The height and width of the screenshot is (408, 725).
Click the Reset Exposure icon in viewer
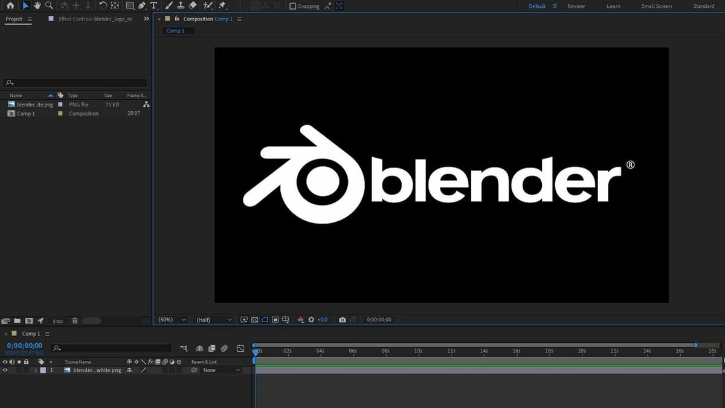[x=312, y=320]
